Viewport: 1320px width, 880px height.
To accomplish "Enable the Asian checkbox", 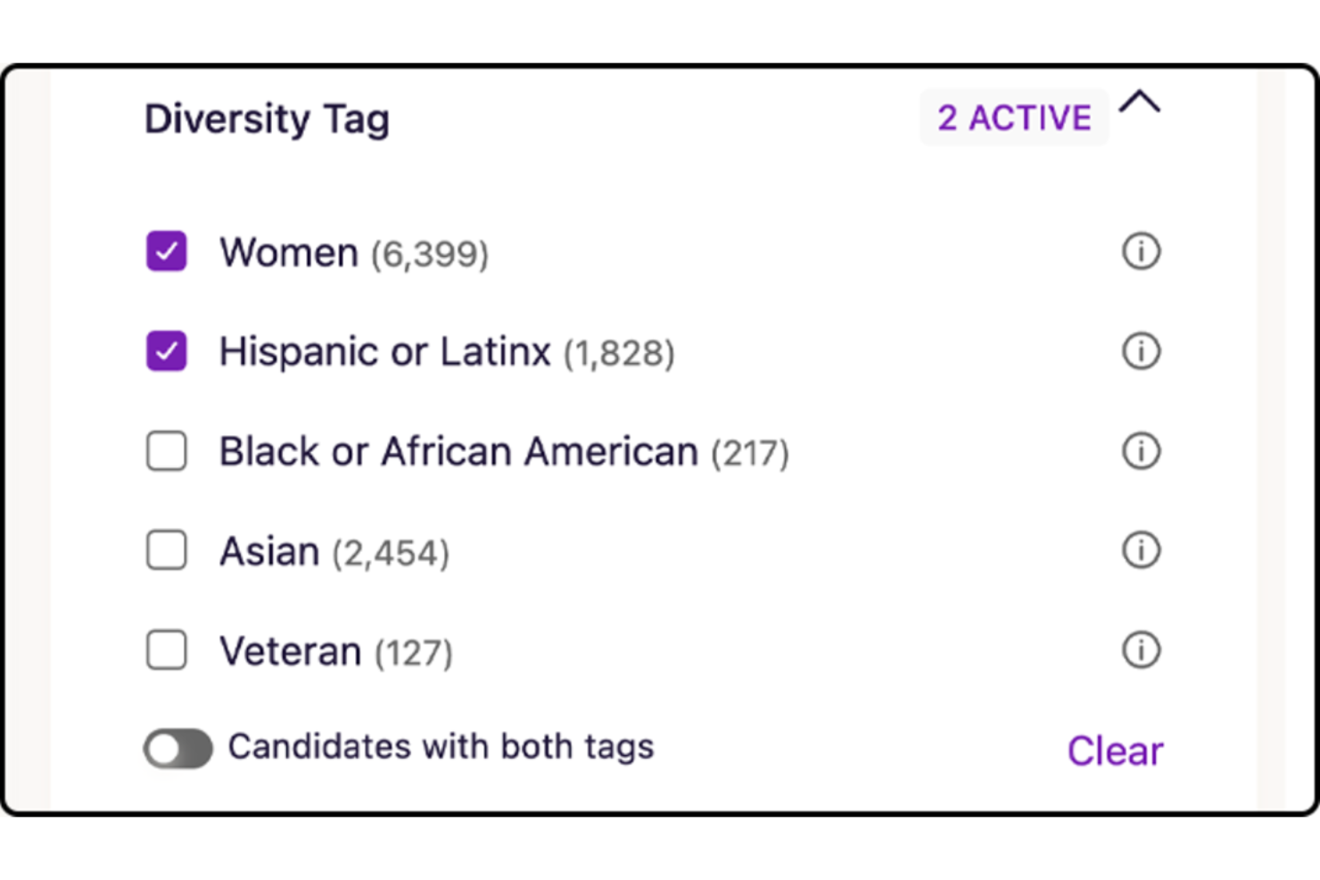I will click(x=167, y=550).
